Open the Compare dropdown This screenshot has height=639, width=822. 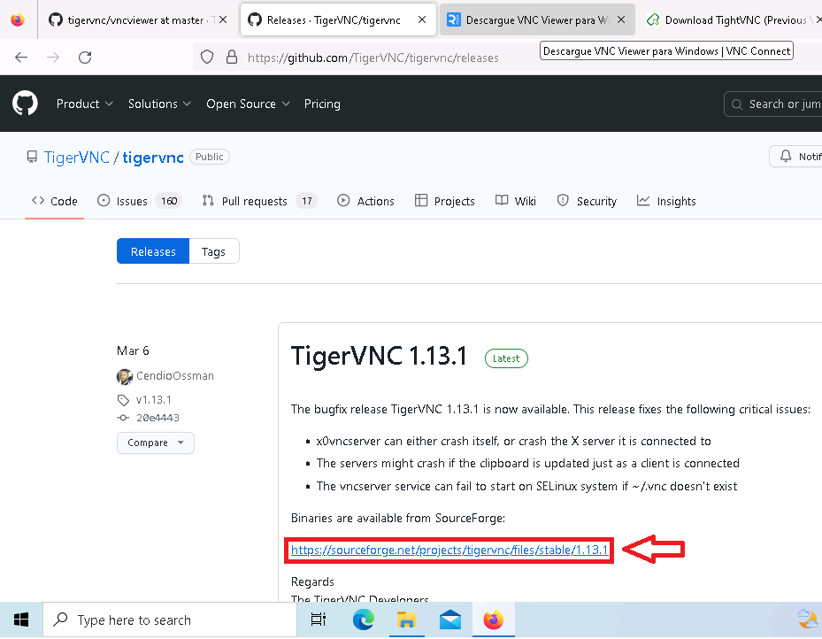coord(155,443)
